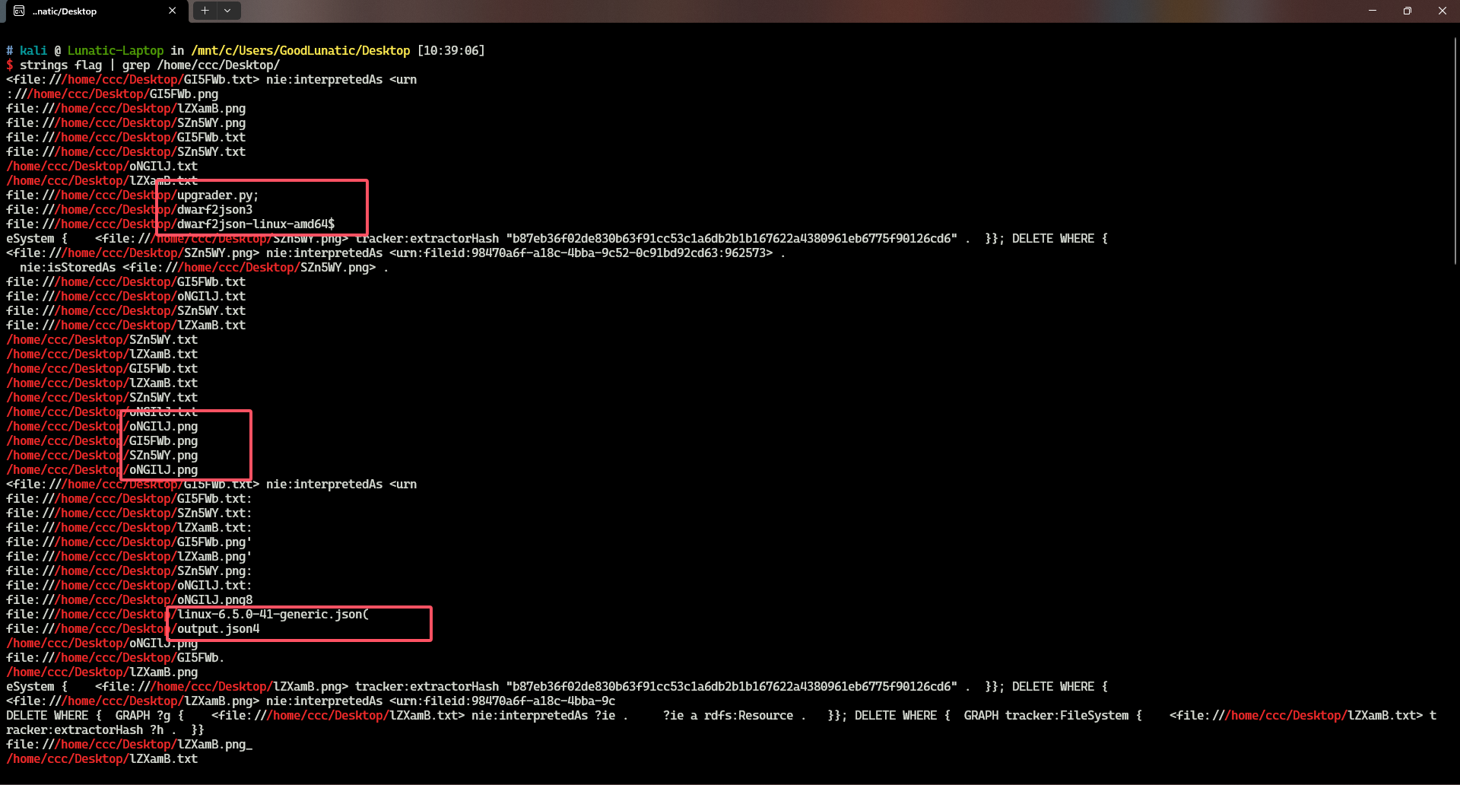Select the ..natic/Desktop tab title

65,11
